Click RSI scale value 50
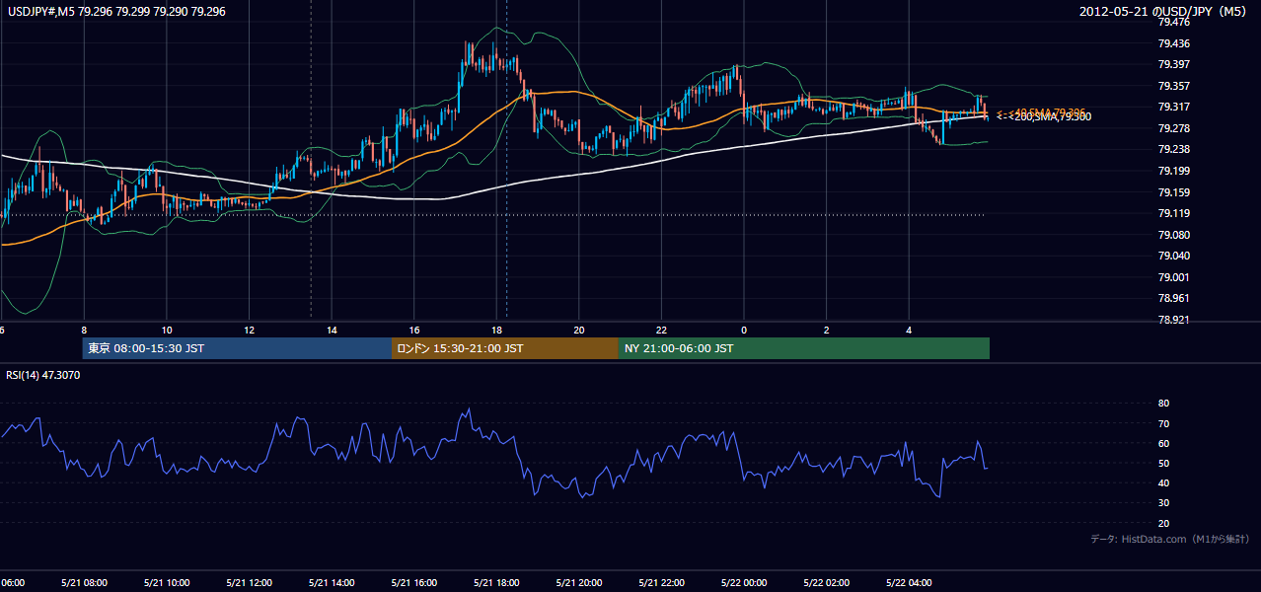 tap(1163, 463)
